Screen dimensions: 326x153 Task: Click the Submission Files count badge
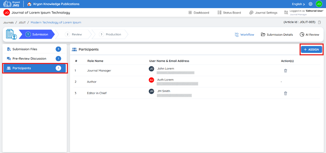pos(58,49)
